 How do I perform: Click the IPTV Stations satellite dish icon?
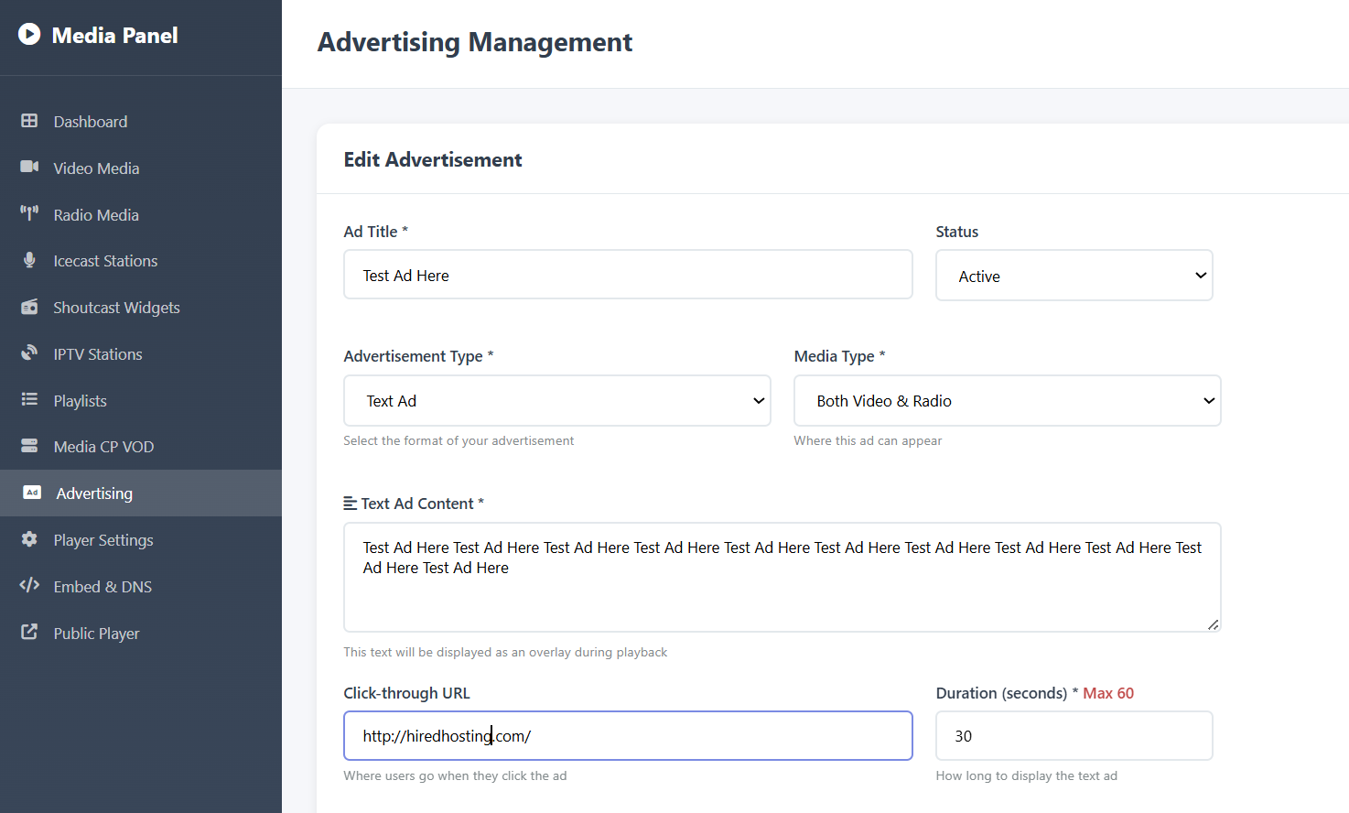click(x=29, y=352)
